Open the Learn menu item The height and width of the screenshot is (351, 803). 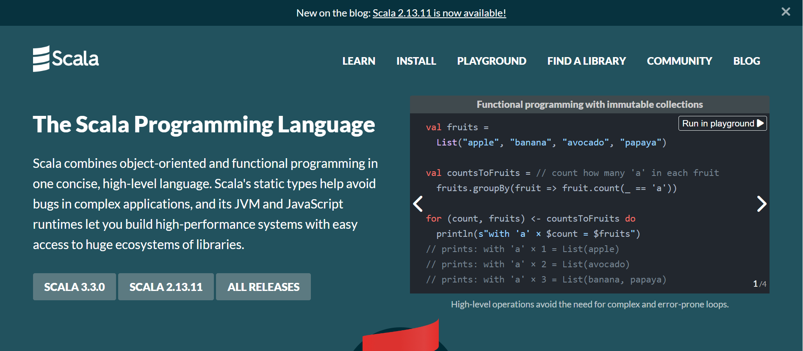[x=359, y=61]
